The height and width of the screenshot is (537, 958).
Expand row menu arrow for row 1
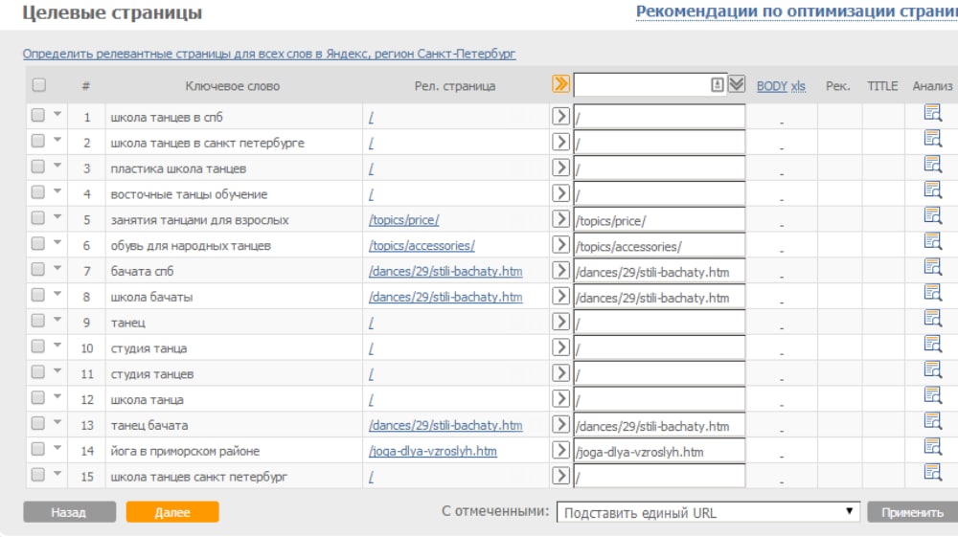click(x=57, y=115)
